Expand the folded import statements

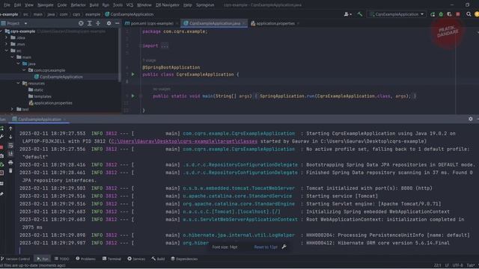pyautogui.click(x=165, y=46)
